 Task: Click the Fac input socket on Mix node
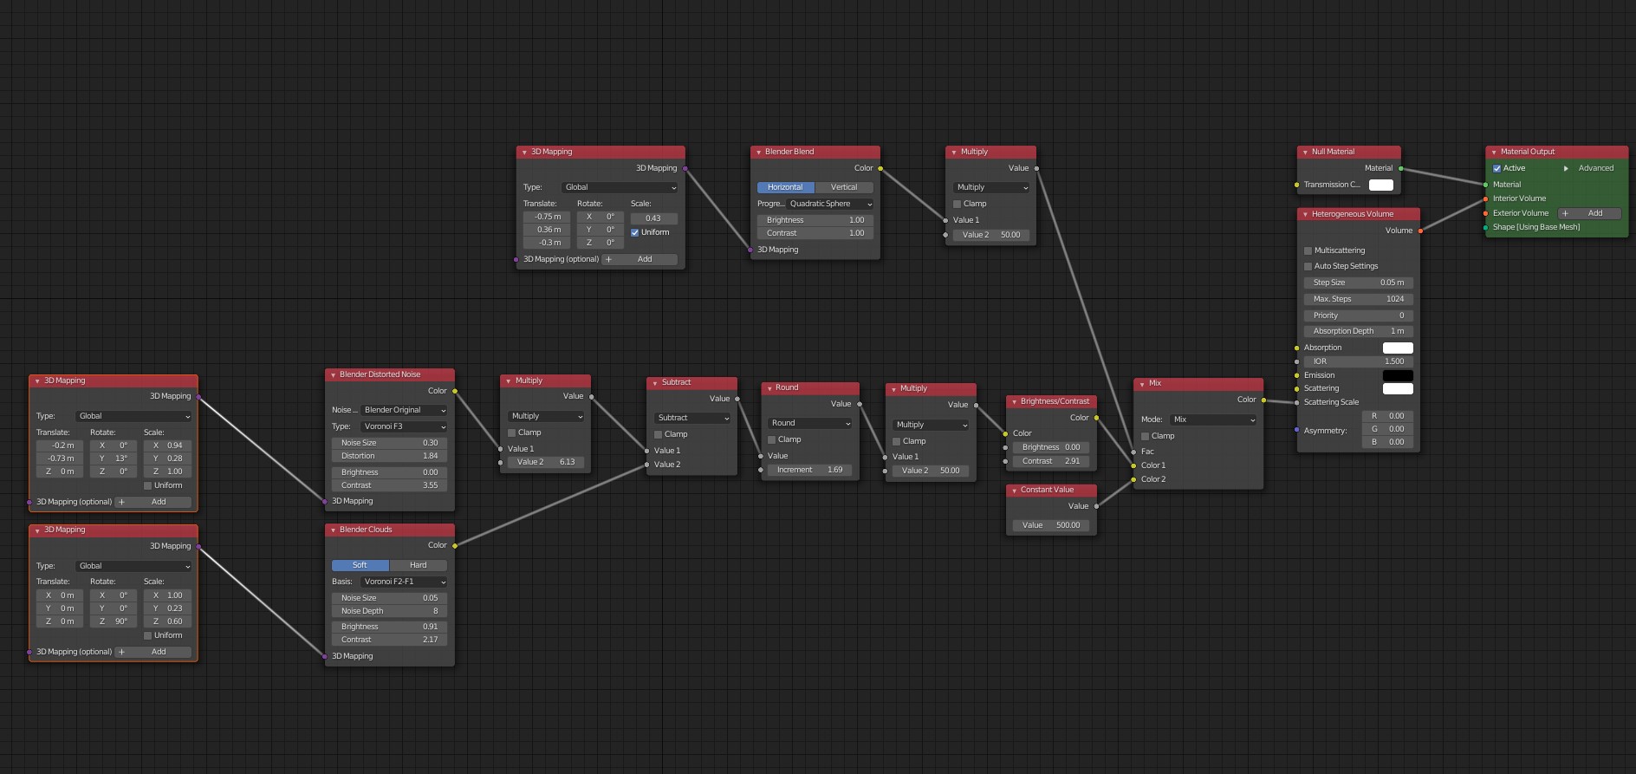(1133, 452)
